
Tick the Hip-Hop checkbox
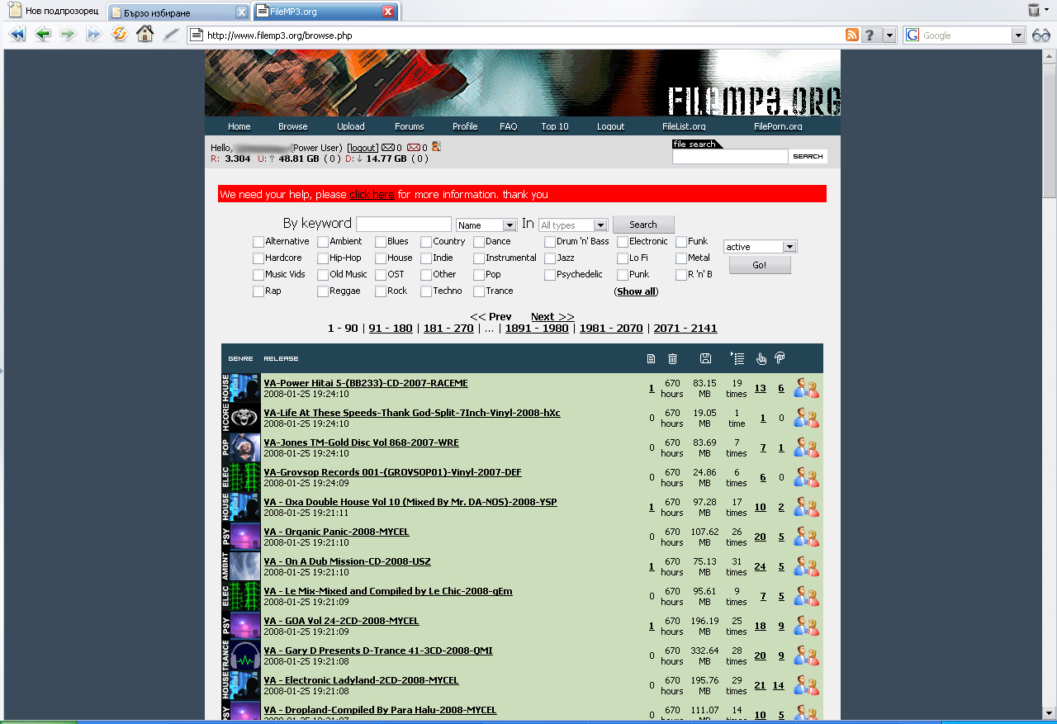tap(323, 258)
